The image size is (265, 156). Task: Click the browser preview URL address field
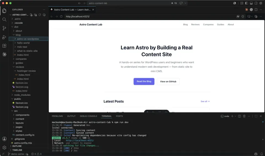coord(150,16)
